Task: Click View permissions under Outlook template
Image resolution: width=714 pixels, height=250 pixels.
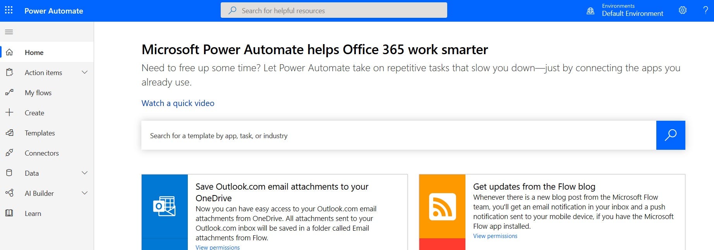Action: (x=218, y=247)
